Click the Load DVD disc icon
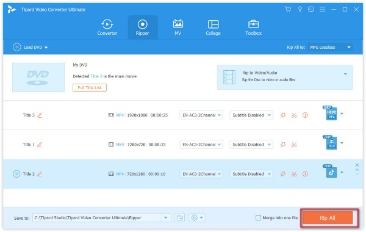The height and width of the screenshot is (232, 366). (17, 47)
